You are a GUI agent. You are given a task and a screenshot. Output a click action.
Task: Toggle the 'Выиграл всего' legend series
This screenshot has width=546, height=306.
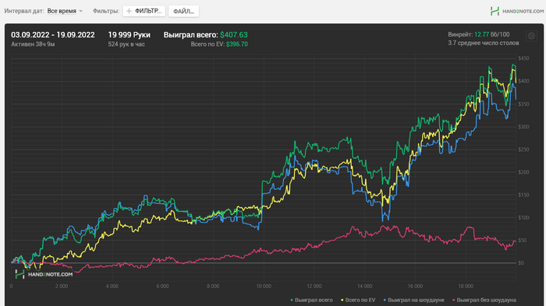click(312, 300)
